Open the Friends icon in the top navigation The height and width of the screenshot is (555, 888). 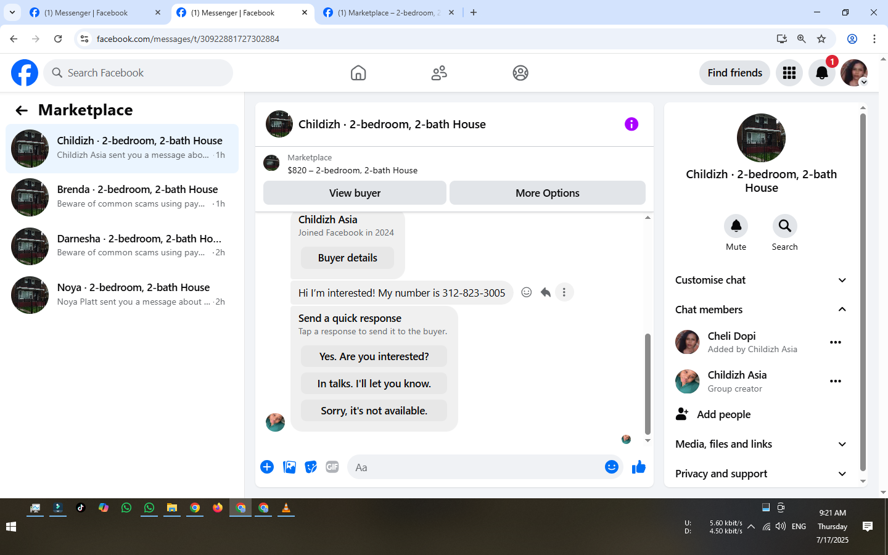click(x=439, y=73)
